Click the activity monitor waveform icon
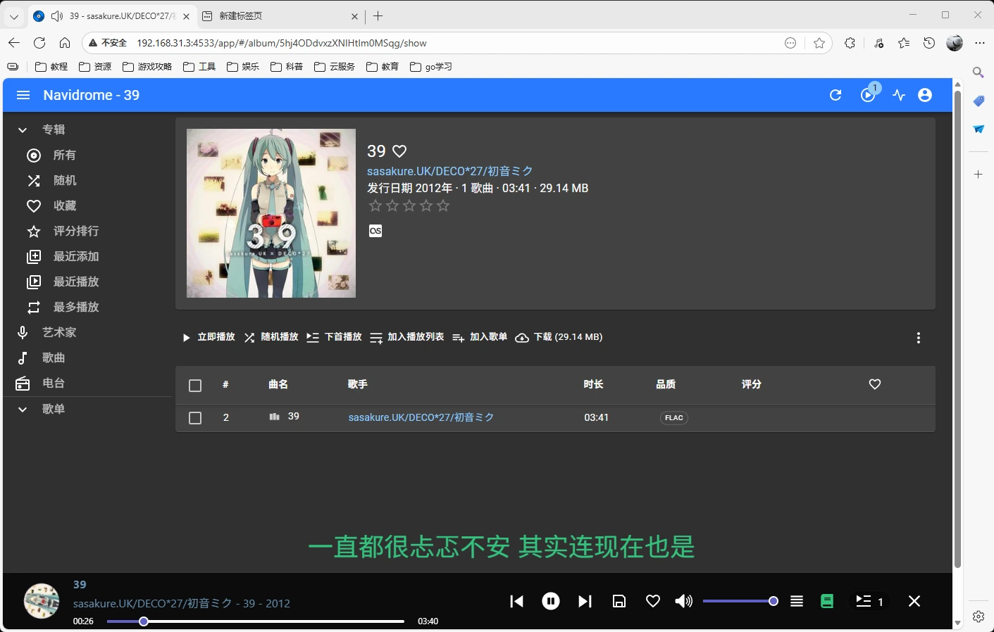Screen dimensions: 994x632 pyautogui.click(x=897, y=95)
